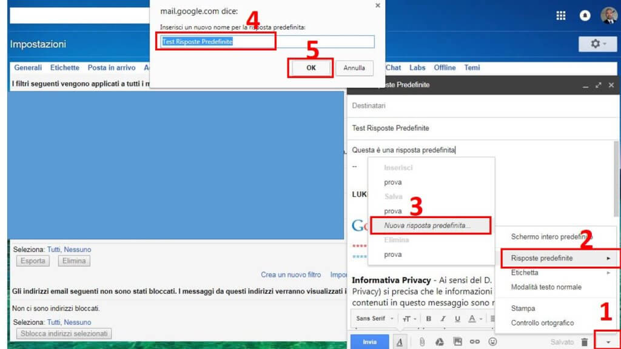
Task: Select Tutti for the filters list
Action: [x=53, y=250]
